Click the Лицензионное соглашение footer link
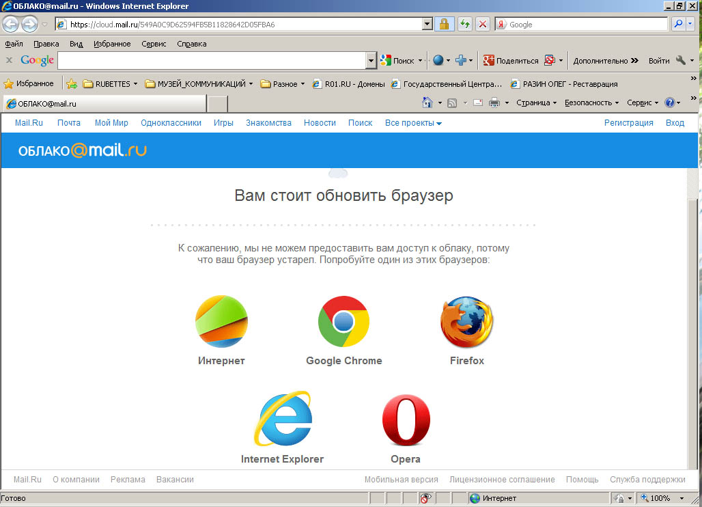702x507 pixels. point(502,479)
